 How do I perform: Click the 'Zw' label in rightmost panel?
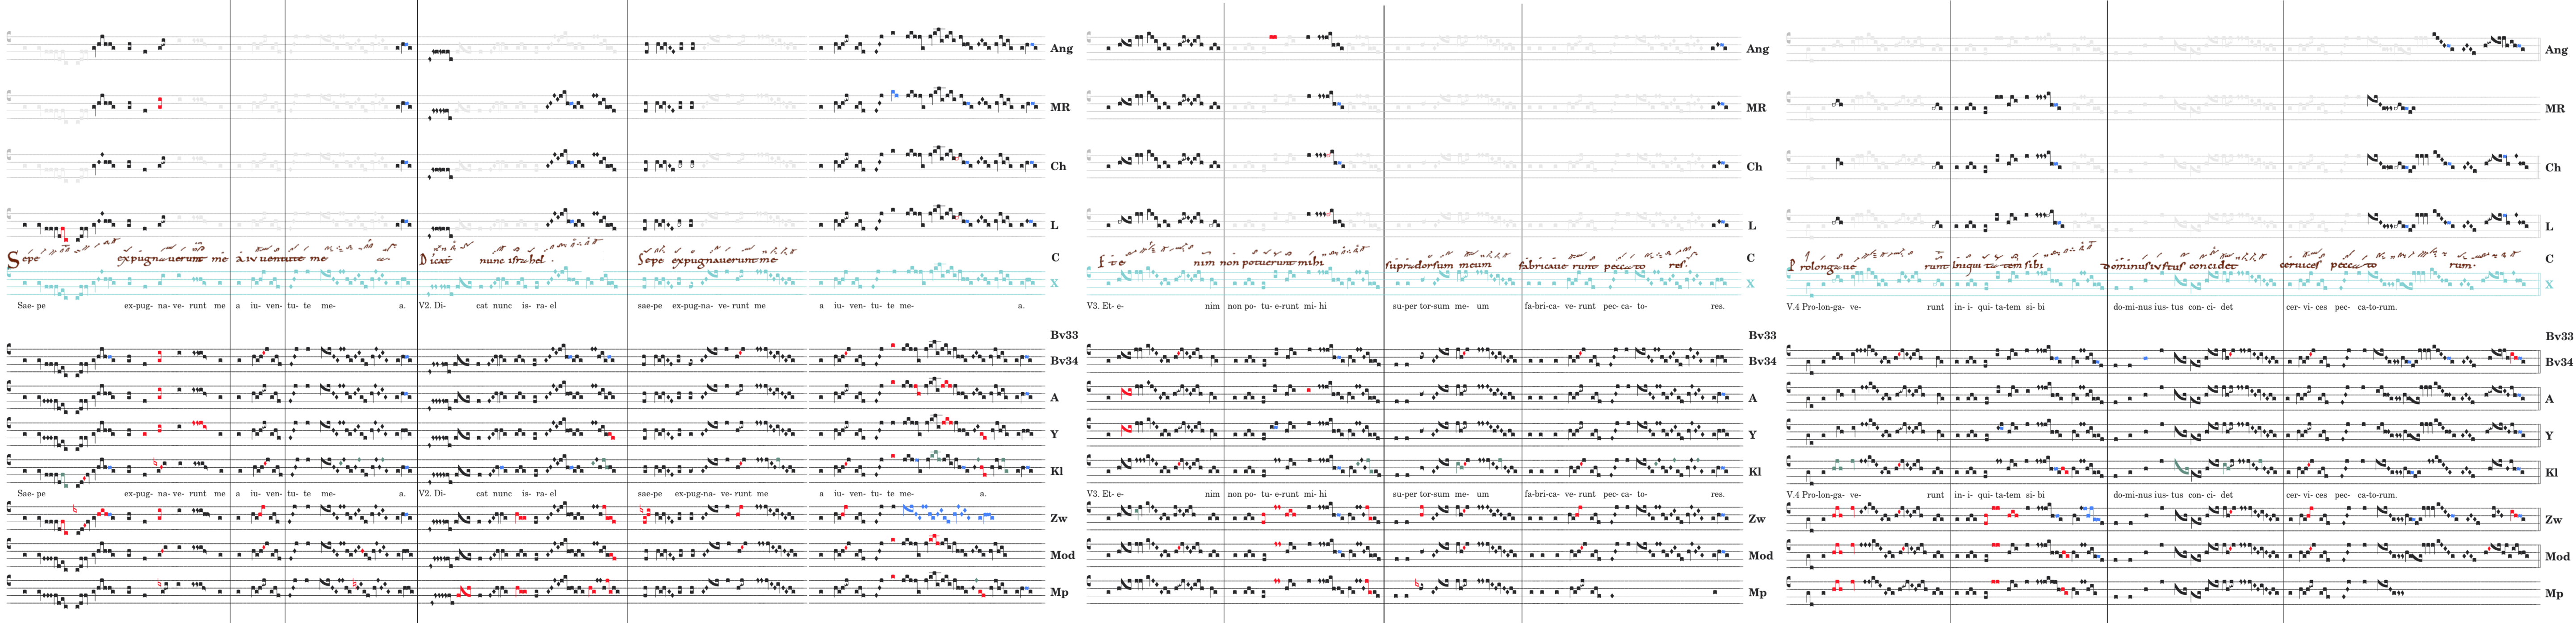pyautogui.click(x=2553, y=519)
